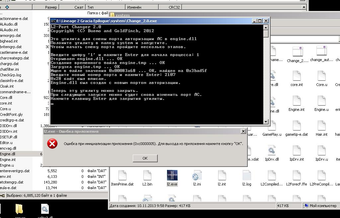Select entereventgrp.dat in the archive list
The height and width of the screenshot is (218, 340).
[15, 171]
